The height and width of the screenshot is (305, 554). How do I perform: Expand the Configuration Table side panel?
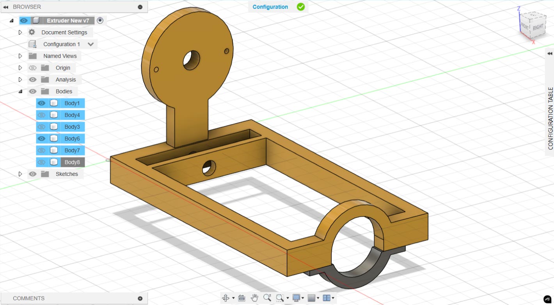(550, 53)
